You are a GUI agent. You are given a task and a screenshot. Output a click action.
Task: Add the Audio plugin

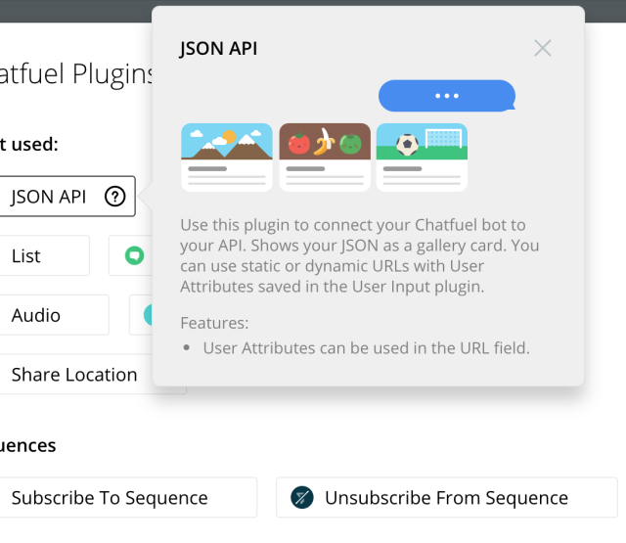(x=54, y=315)
